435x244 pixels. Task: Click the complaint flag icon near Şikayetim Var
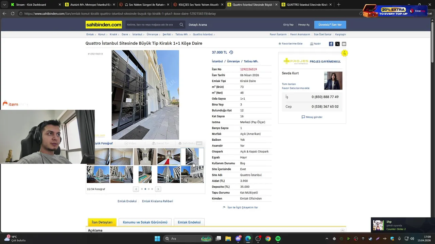224,207
